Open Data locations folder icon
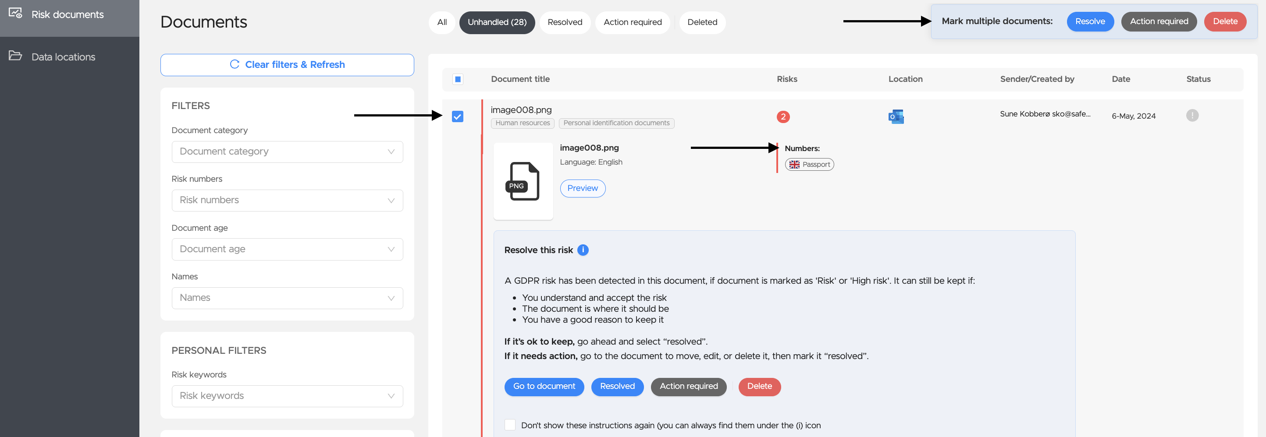Viewport: 1266px width, 437px height. coord(15,56)
